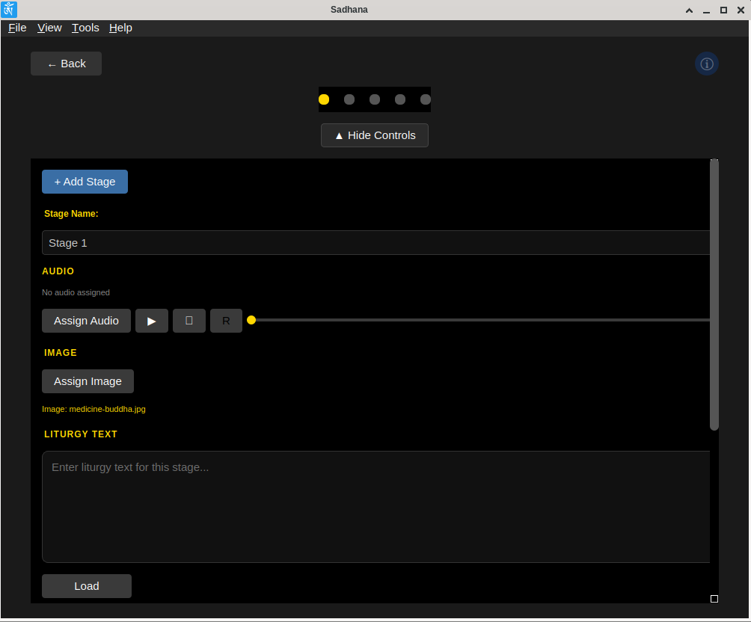Click the audio position slider handle

click(251, 320)
